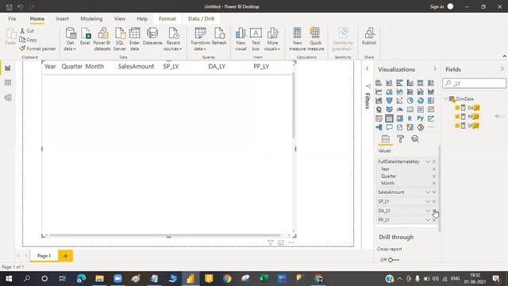Select the Pie chart visualization

pos(410,101)
